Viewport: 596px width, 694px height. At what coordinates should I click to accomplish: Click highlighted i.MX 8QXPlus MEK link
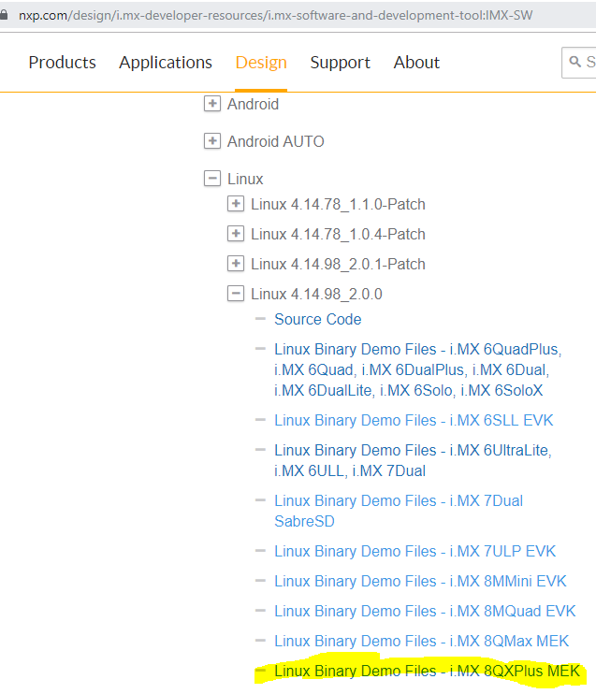coord(427,671)
